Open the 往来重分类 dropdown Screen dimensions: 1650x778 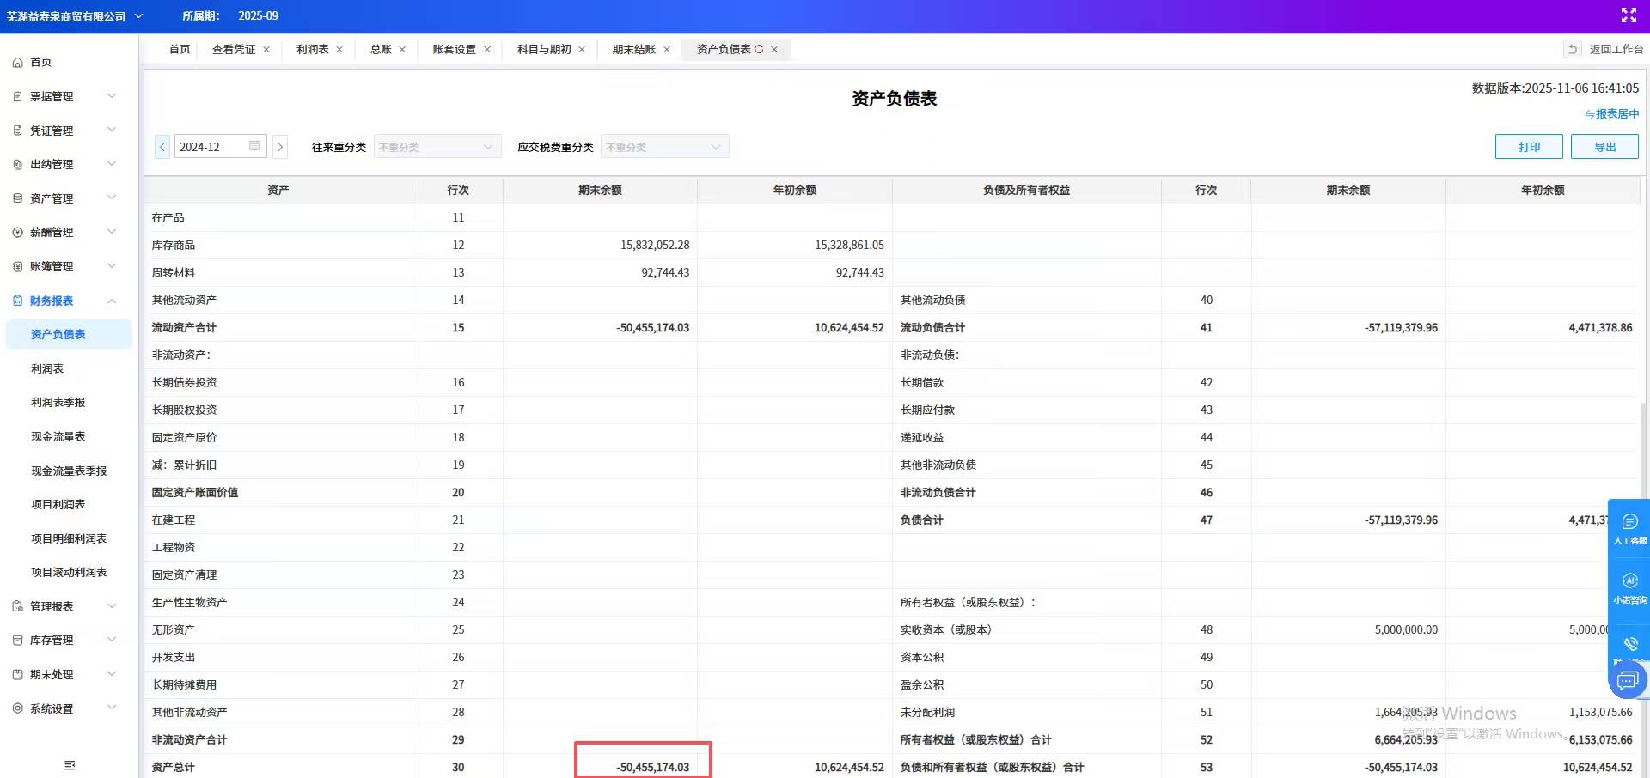[x=437, y=147]
